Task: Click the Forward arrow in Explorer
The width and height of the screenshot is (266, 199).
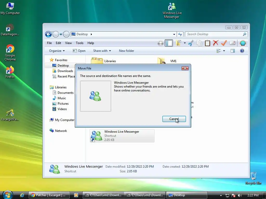Action: pyautogui.click(x=56, y=34)
